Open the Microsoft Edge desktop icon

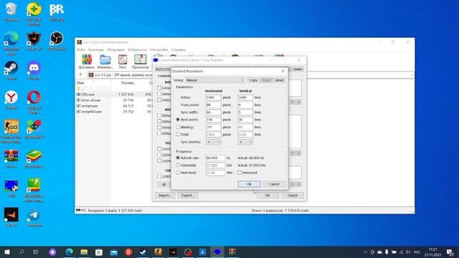pos(11,43)
